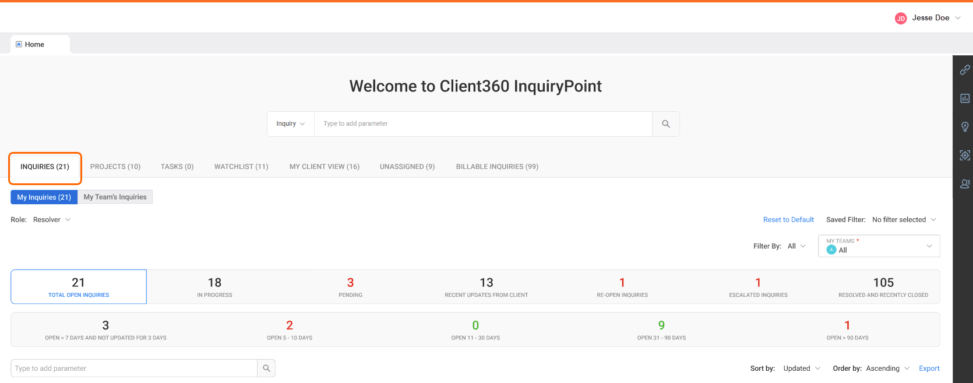Image resolution: width=973 pixels, height=383 pixels.
Task: Click the Home tab icon
Action: [19, 44]
